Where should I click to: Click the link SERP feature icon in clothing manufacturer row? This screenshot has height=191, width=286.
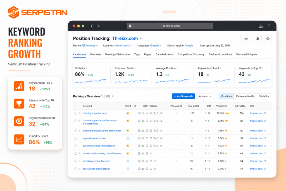click(147, 113)
